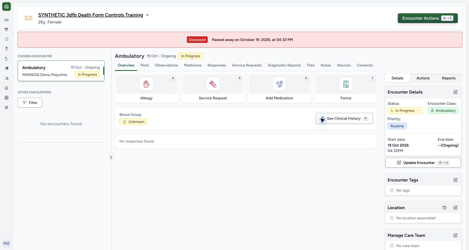Open the users group icon in sidebar
469x250 pixels.
[7, 78]
